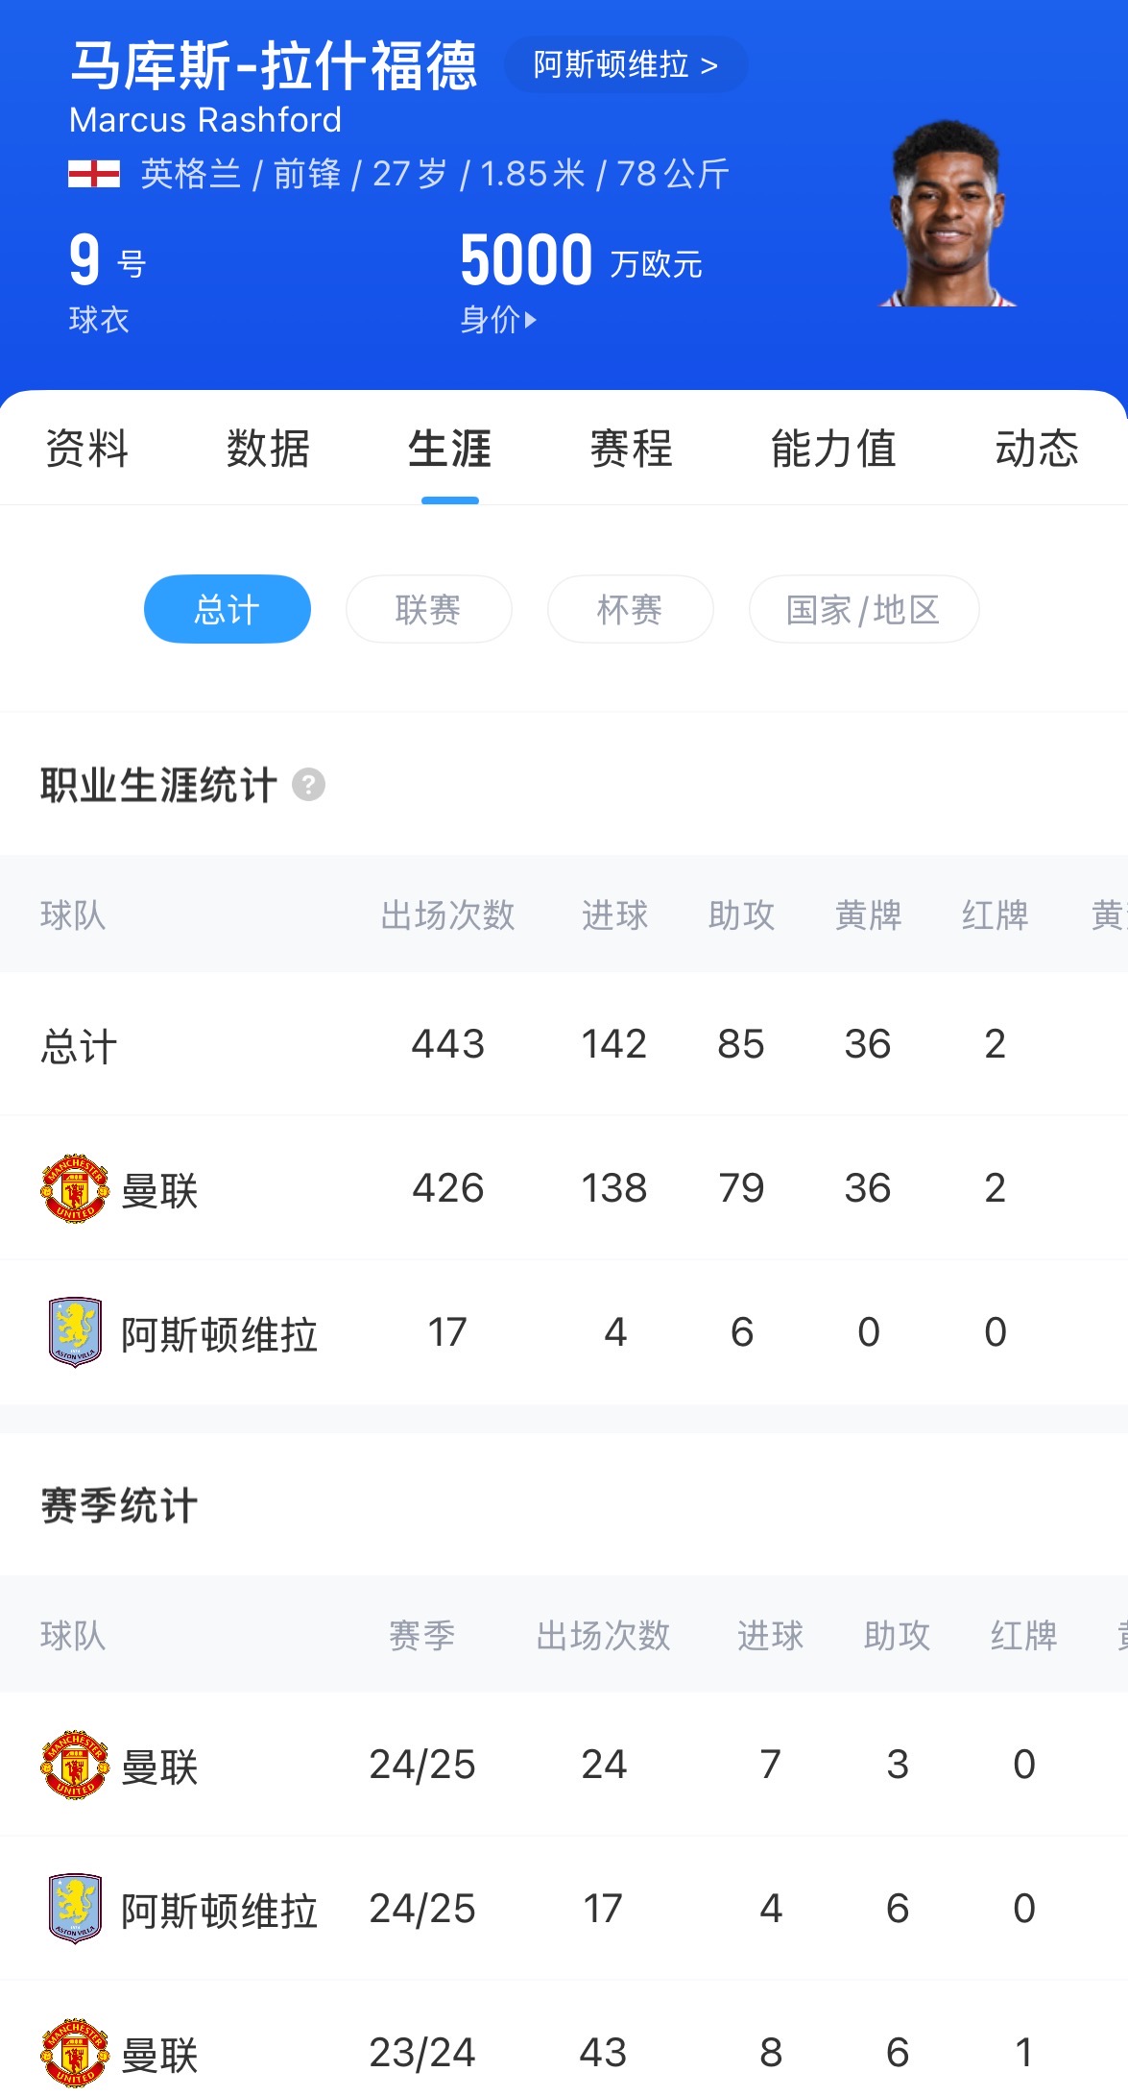Switch to the 数据 tab

268,449
